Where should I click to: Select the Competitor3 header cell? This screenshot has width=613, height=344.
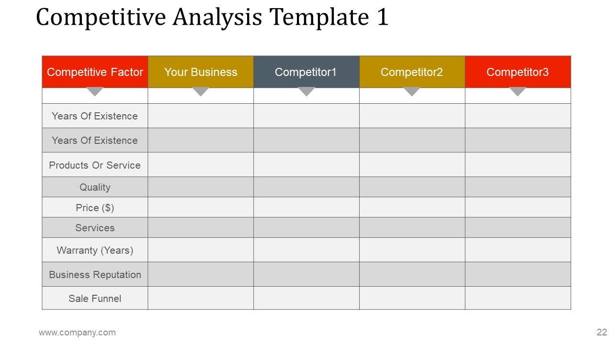(x=518, y=72)
